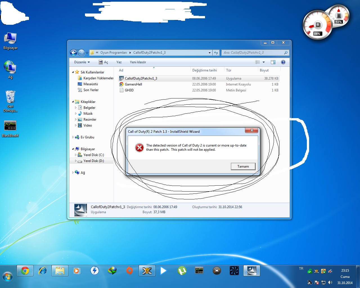This screenshot has height=288, width=360.
Task: Expand the Müzik library node
Action: coord(76,114)
